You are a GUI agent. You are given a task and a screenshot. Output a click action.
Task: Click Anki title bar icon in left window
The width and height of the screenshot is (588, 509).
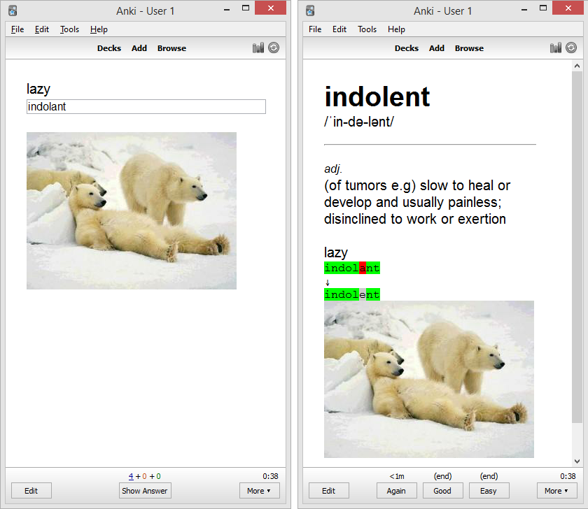(x=13, y=10)
